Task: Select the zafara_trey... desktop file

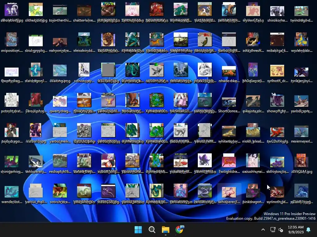Action: point(84,164)
